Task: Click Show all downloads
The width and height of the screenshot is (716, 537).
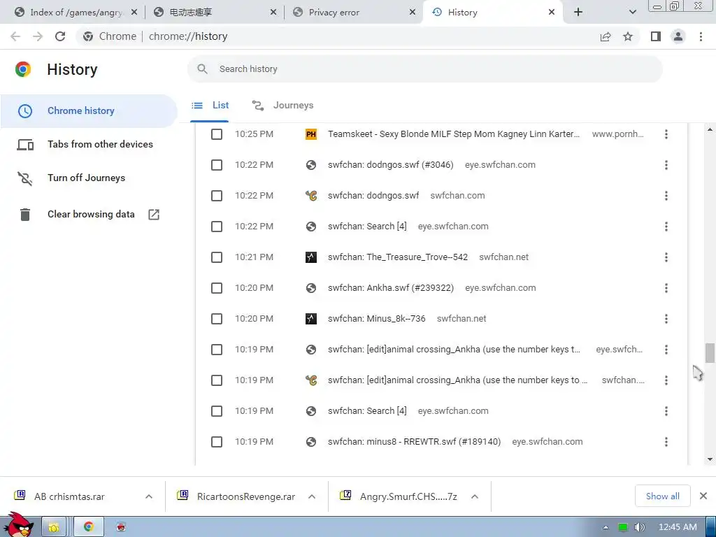Action: click(x=663, y=496)
